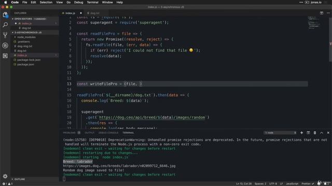Click the errors and warnings status indicator
The width and height of the screenshot is (332, 186).
click(x=7, y=184)
